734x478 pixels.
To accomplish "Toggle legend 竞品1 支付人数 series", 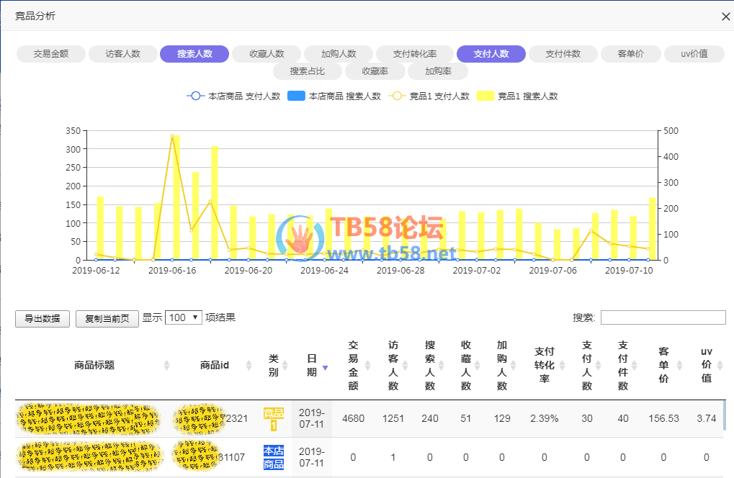I will coord(429,96).
